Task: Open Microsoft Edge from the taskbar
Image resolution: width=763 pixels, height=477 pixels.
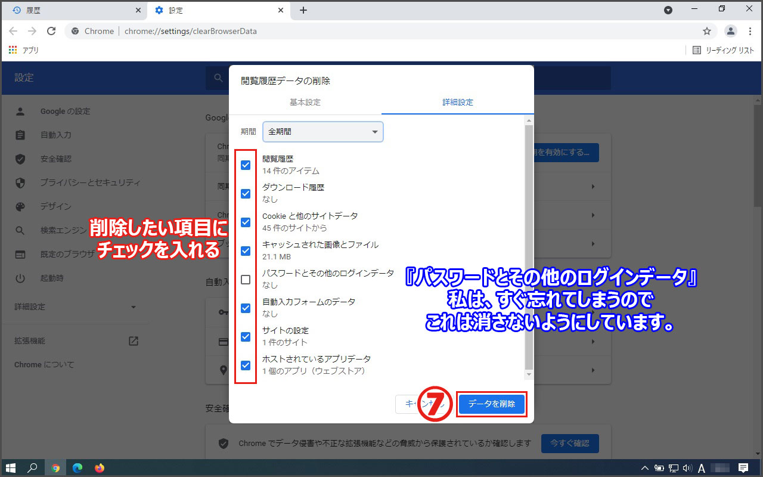Action: coord(77,468)
